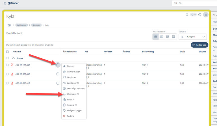
Task: Open the briefcase root breadcrumb icon
Action: pyautogui.click(x=9, y=25)
